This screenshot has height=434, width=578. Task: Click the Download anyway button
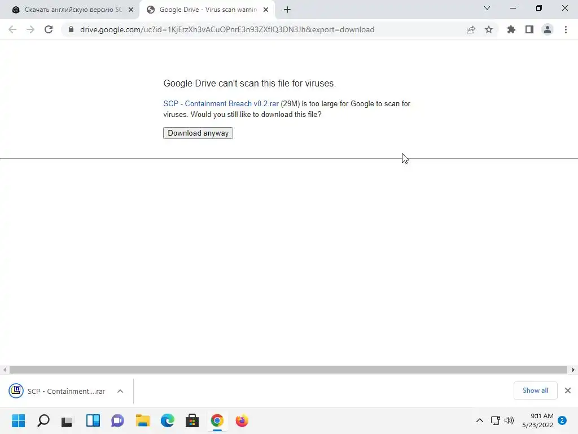(198, 133)
